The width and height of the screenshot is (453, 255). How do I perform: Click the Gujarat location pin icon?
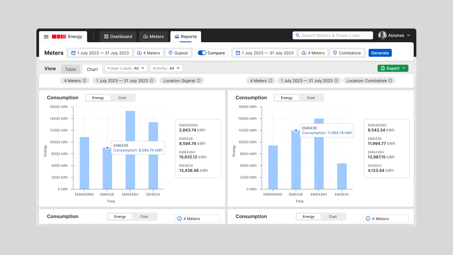point(170,53)
